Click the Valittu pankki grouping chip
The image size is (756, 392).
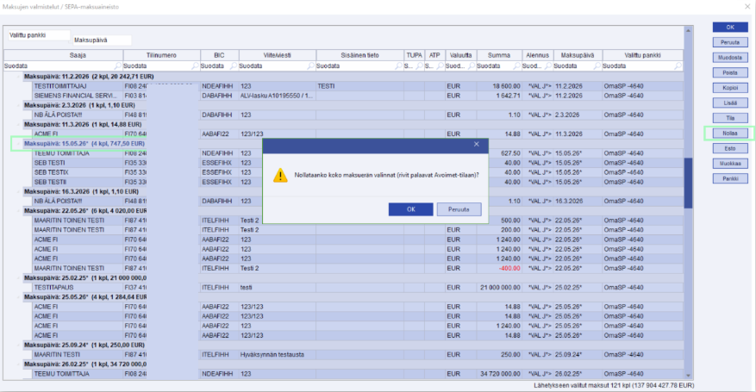[39, 35]
